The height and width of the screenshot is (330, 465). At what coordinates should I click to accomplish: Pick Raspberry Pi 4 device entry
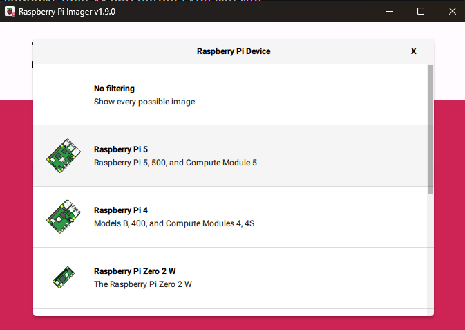click(x=230, y=217)
